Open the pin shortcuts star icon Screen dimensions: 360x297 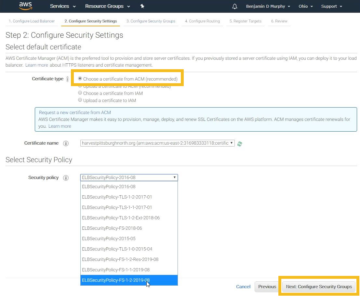[142, 6]
